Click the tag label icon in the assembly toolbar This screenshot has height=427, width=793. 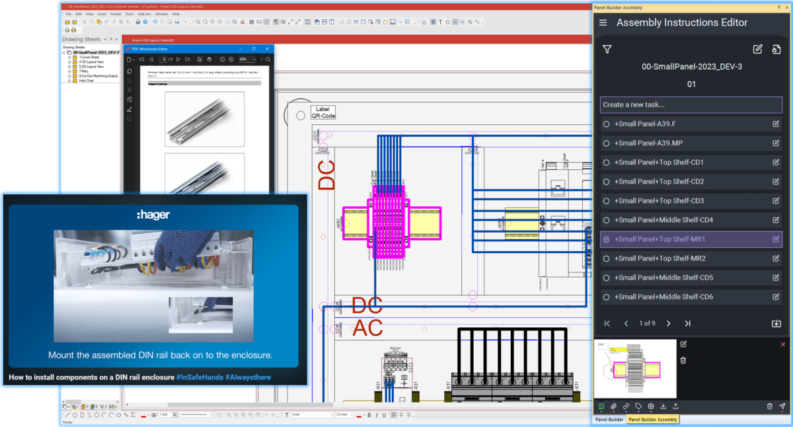click(638, 406)
